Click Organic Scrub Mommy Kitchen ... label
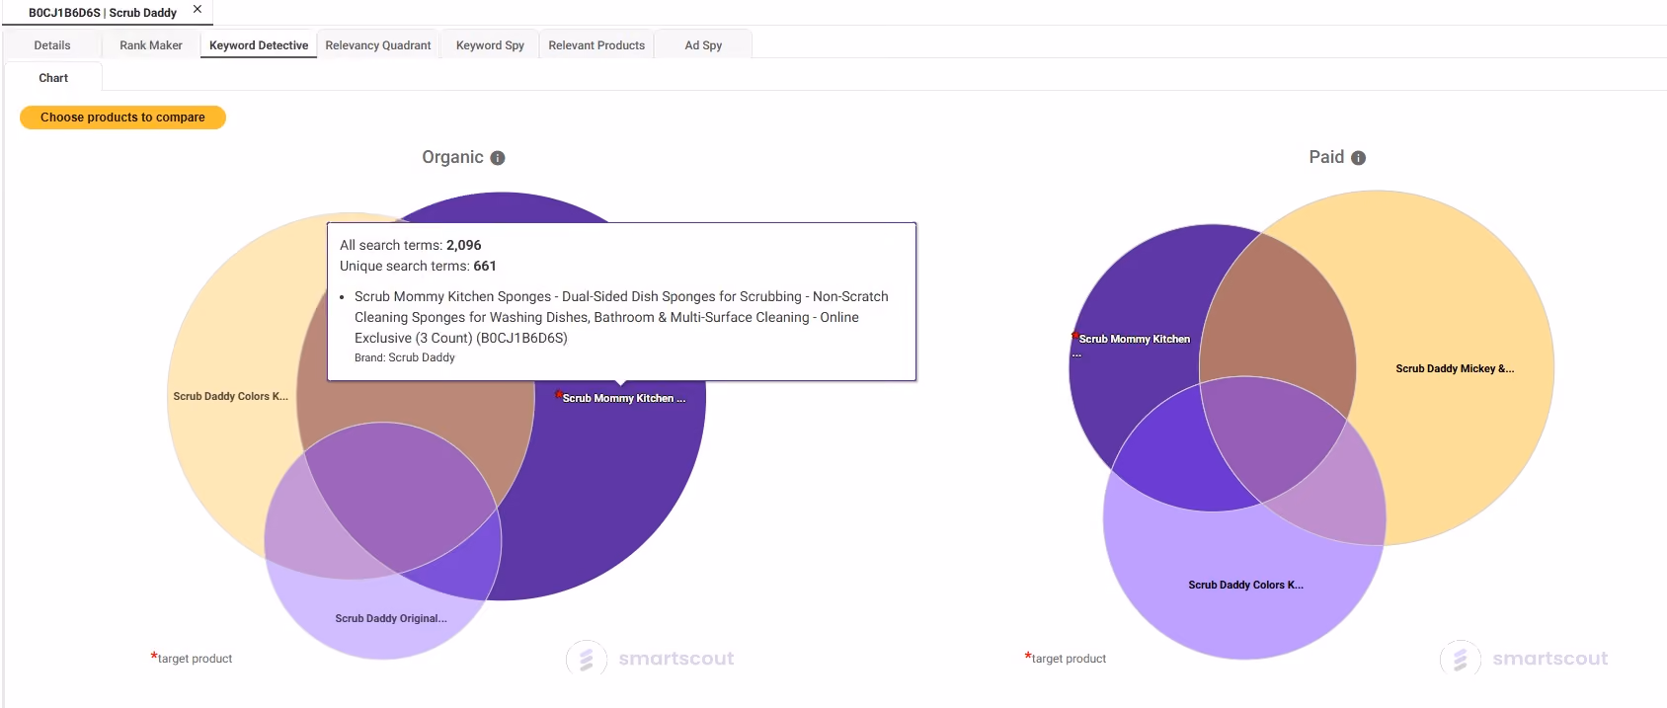The image size is (1667, 708). click(623, 398)
